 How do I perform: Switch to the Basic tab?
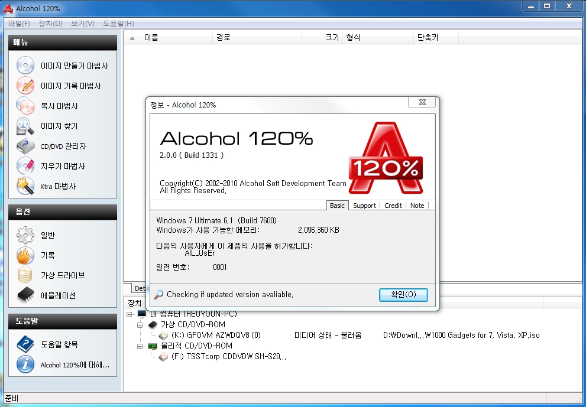(337, 206)
